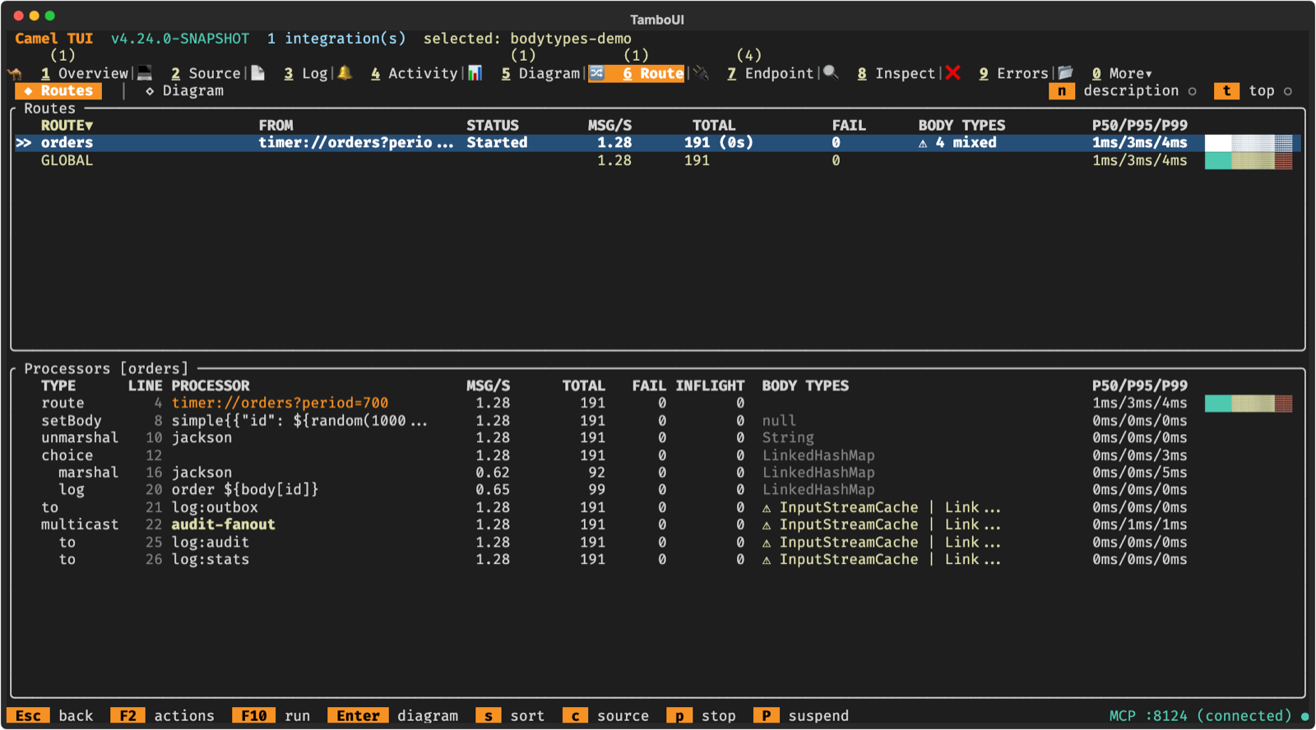Click the camel icon beside Overview
This screenshot has height=730, width=1316.
tap(15, 73)
